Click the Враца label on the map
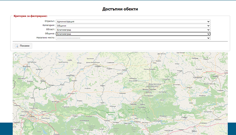 [x=43, y=81]
